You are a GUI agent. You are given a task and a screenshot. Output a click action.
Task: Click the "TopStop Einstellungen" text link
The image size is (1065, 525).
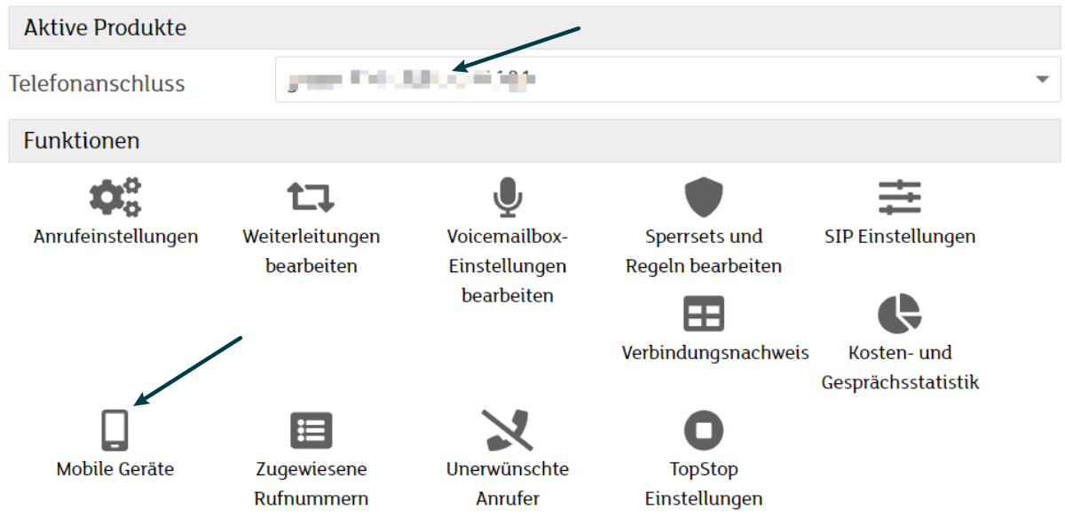[704, 484]
